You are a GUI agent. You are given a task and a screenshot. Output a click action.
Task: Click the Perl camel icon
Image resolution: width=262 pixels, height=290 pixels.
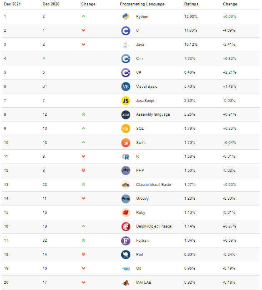tap(126, 255)
